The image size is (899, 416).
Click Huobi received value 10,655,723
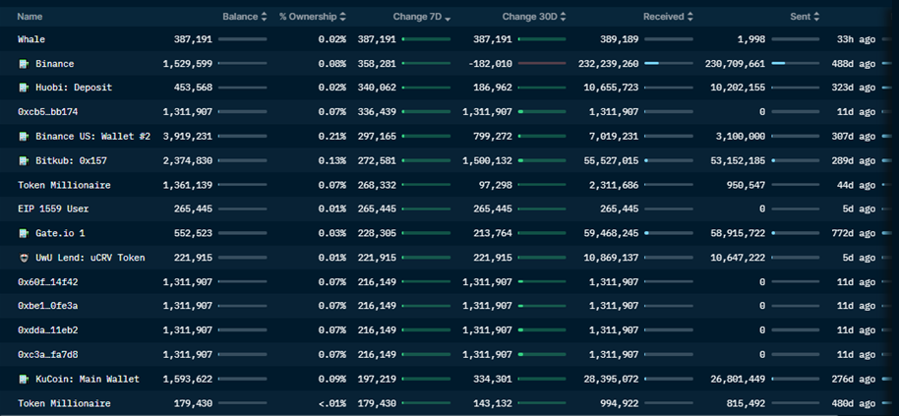click(611, 88)
